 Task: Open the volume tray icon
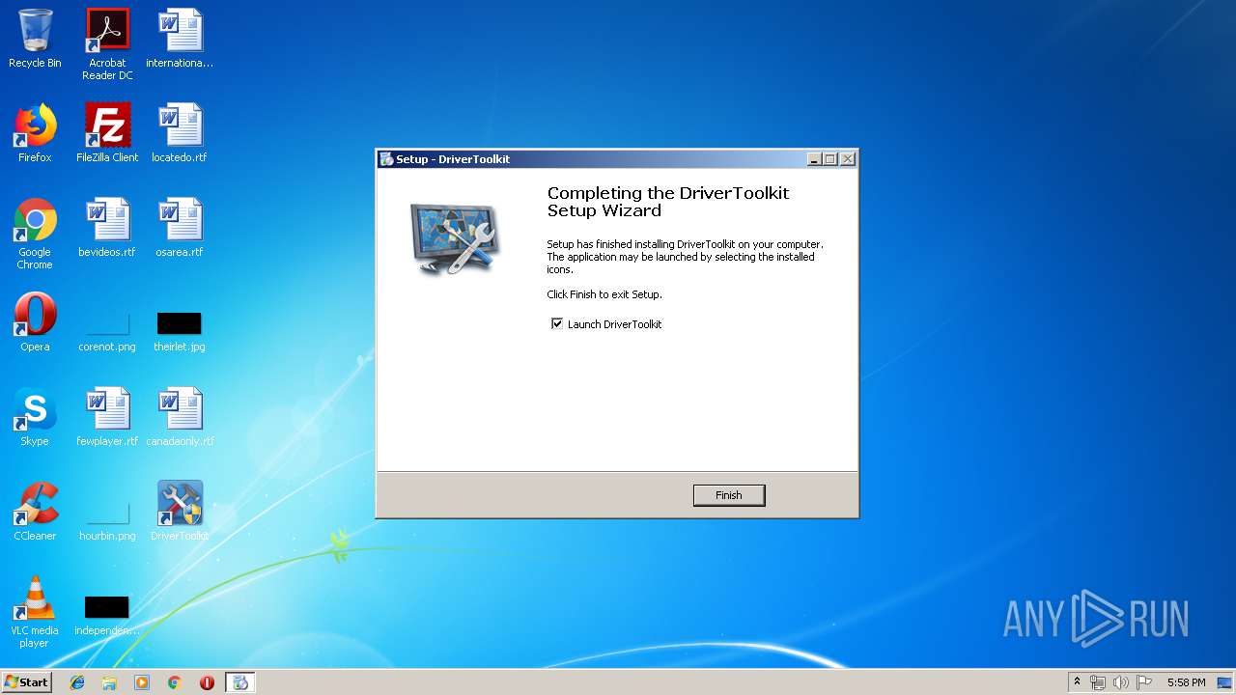pos(1120,682)
